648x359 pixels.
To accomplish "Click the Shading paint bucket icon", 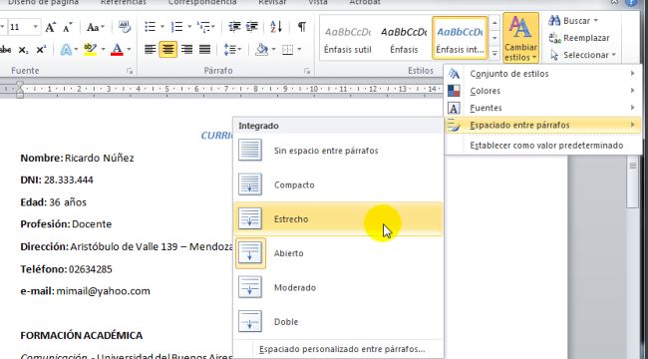I will coord(261,50).
